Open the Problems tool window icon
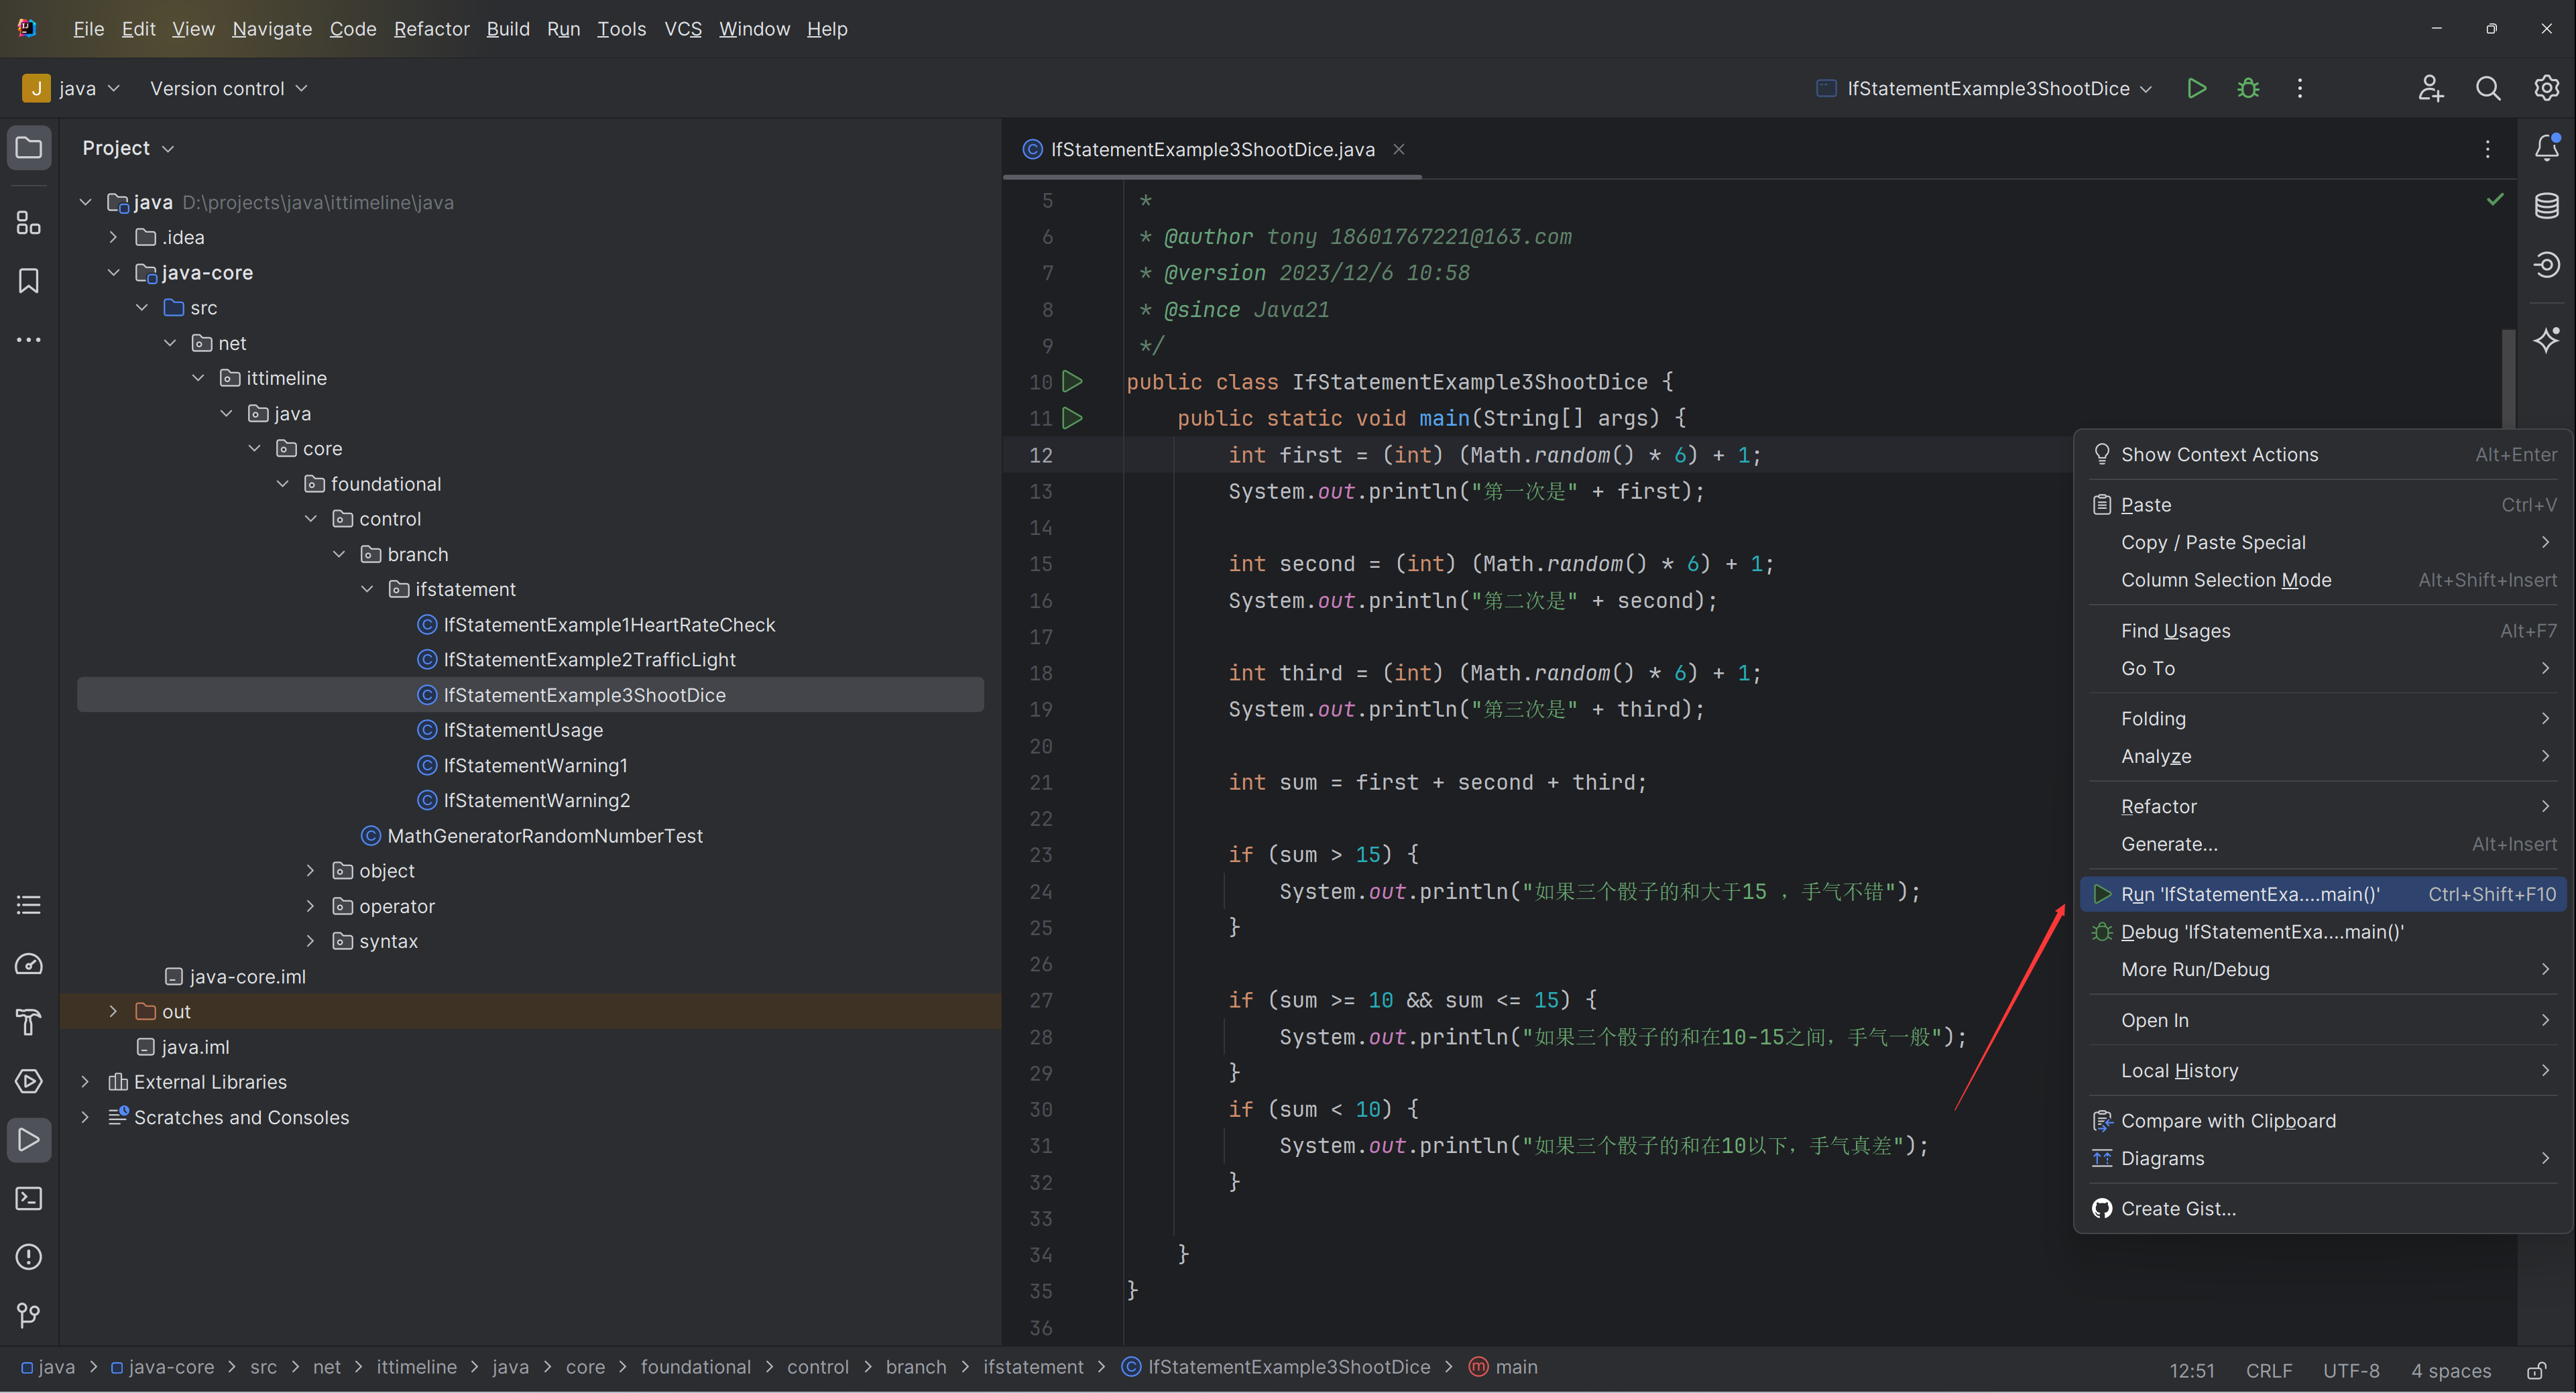The image size is (2576, 1393). point(29,1257)
